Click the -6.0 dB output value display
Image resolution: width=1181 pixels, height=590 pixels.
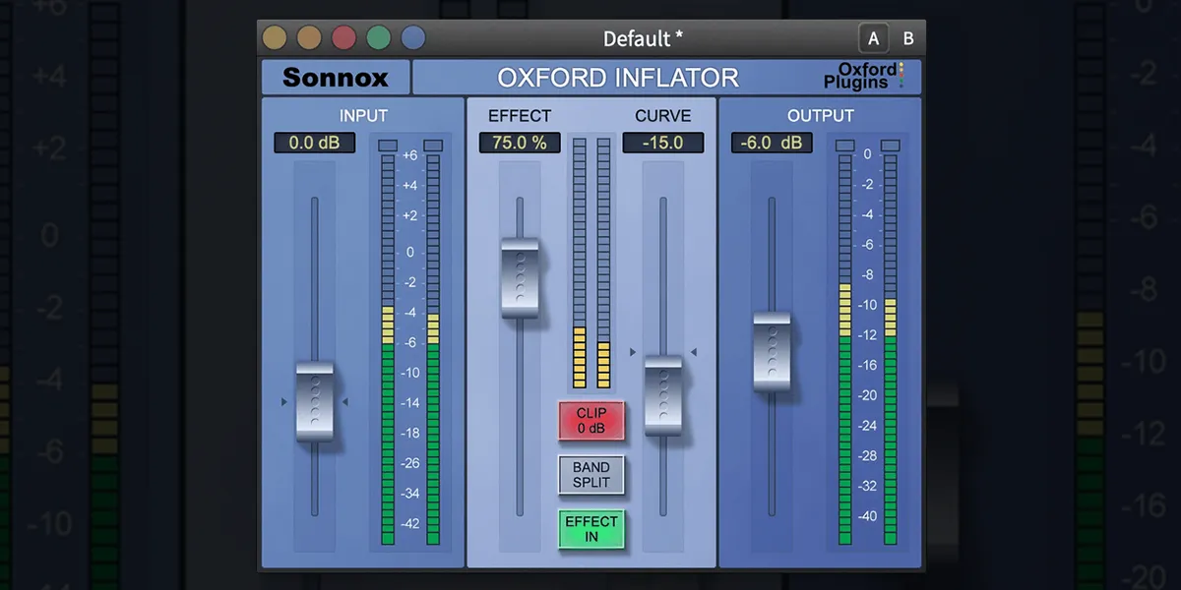click(x=774, y=142)
